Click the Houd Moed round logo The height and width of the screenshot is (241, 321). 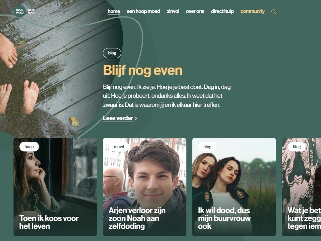tap(20, 11)
